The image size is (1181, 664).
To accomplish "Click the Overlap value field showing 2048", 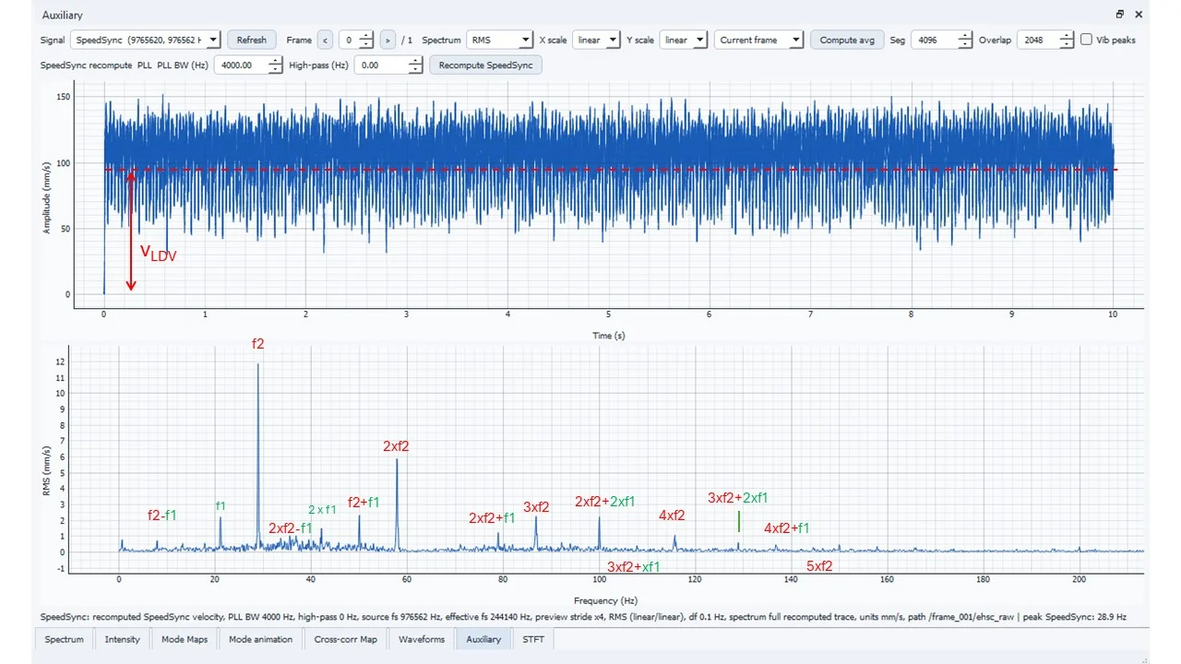I will click(x=1044, y=40).
